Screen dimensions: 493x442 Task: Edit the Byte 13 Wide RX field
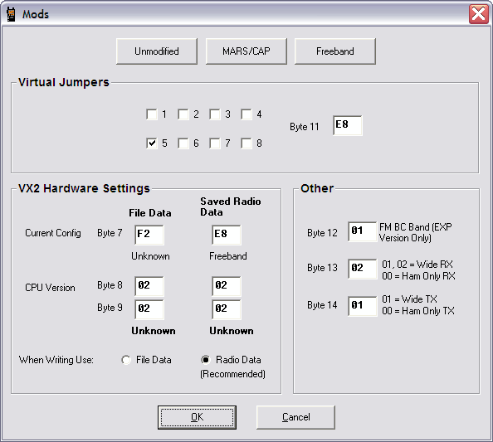click(x=363, y=269)
